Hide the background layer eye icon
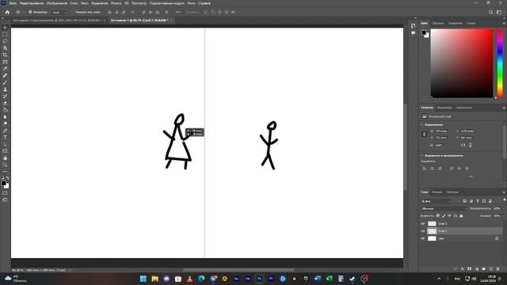507x285 pixels. pos(423,238)
